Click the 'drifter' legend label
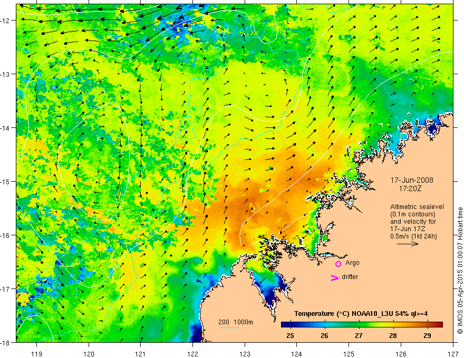Viewport: 464px width, 358px height. (x=350, y=277)
